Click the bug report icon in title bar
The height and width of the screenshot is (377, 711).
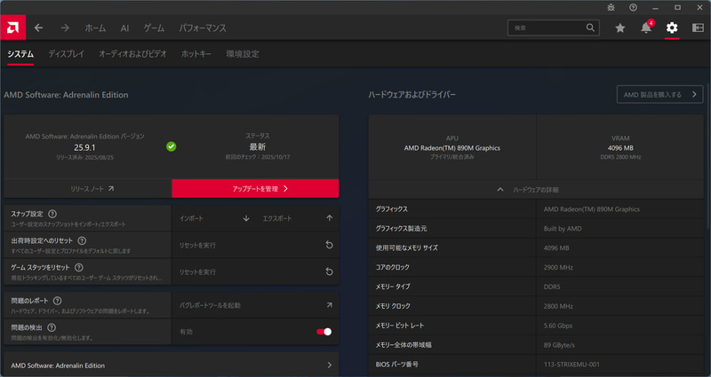(611, 8)
